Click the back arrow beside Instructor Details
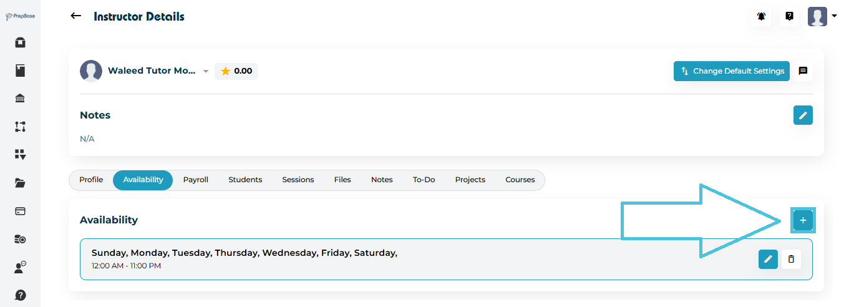Screen dimensions: 849x307 click(76, 16)
